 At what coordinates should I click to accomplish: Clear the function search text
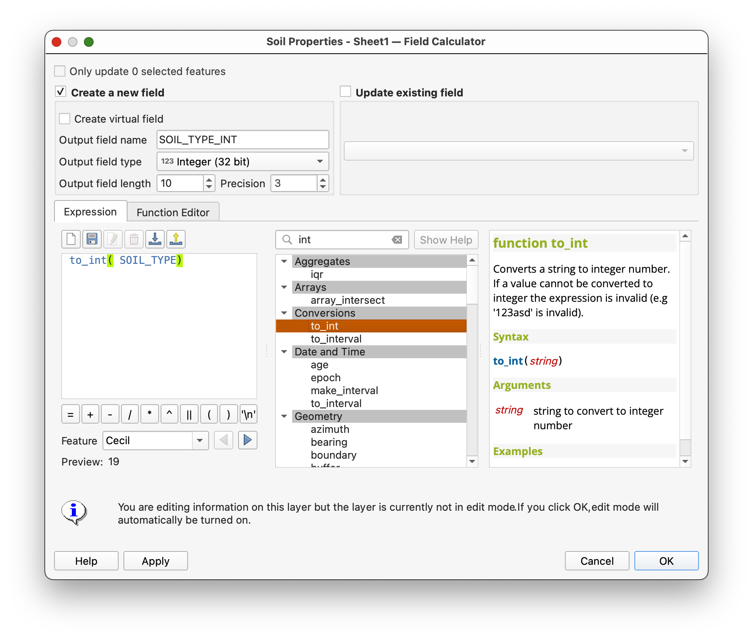coord(397,240)
